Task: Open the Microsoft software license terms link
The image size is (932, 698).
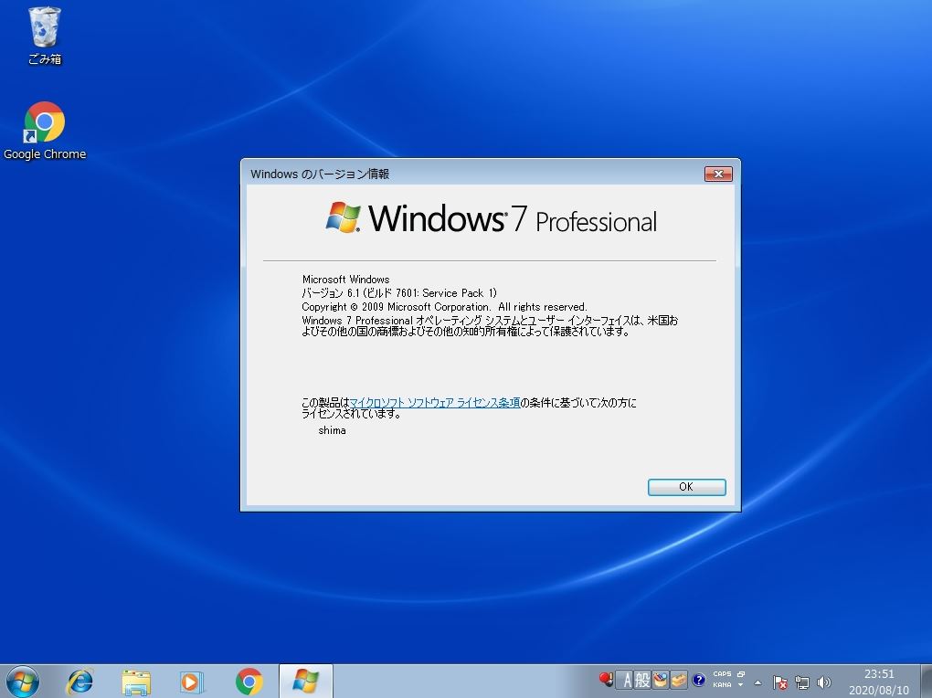Action: (x=435, y=403)
